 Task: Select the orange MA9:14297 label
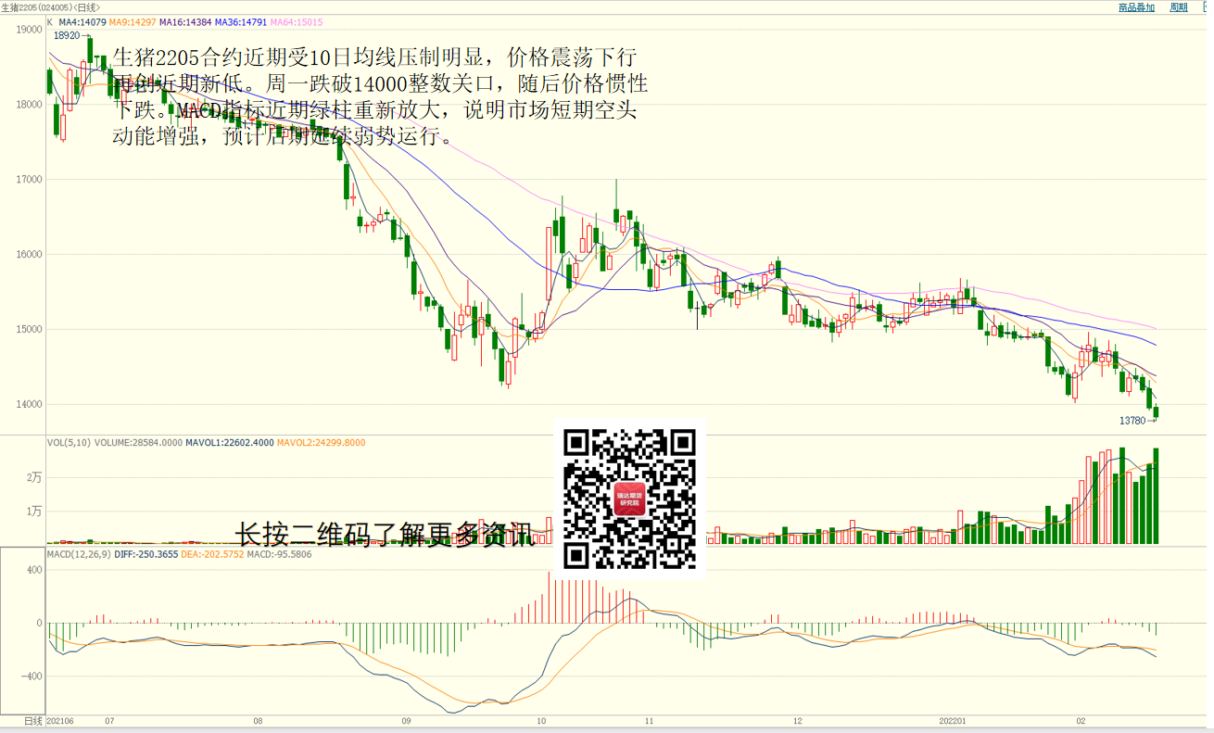tap(132, 21)
